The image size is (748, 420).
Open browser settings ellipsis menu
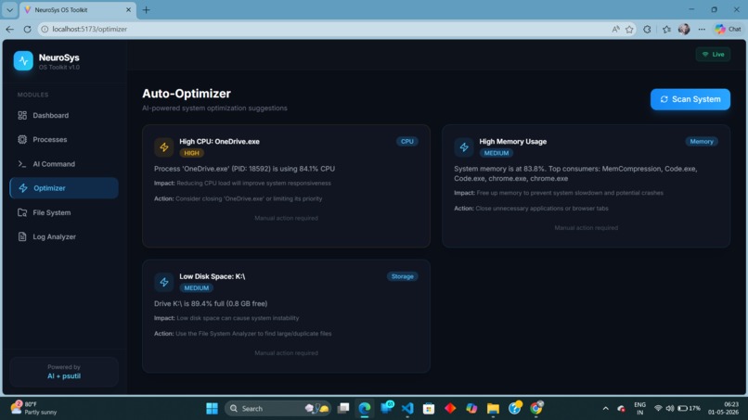[702, 29]
